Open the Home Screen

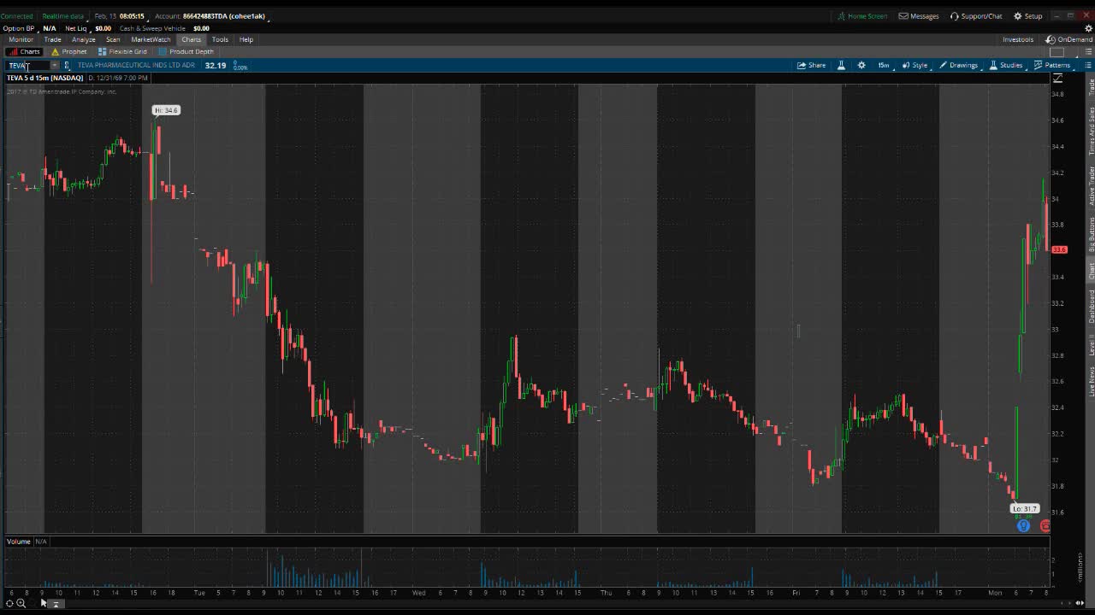(861, 16)
